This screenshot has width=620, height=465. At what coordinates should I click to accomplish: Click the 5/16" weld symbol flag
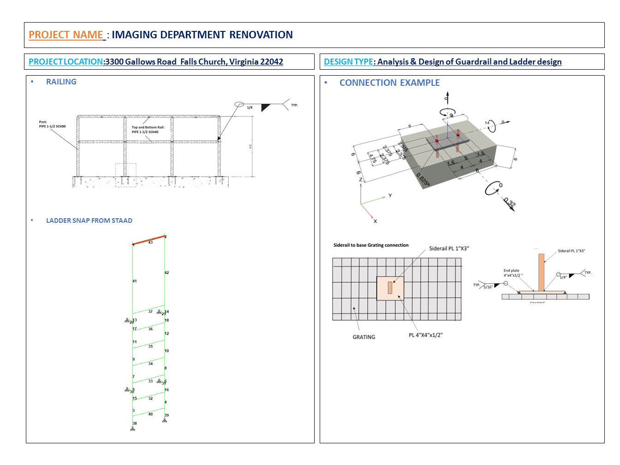[x=496, y=286]
